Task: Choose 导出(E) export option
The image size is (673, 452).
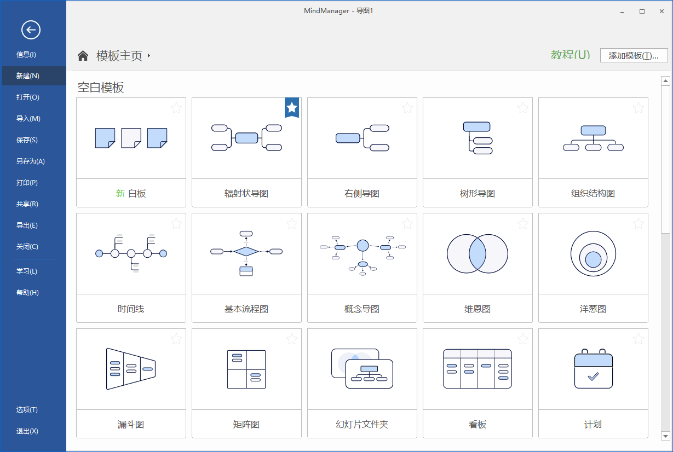Action: coord(33,225)
